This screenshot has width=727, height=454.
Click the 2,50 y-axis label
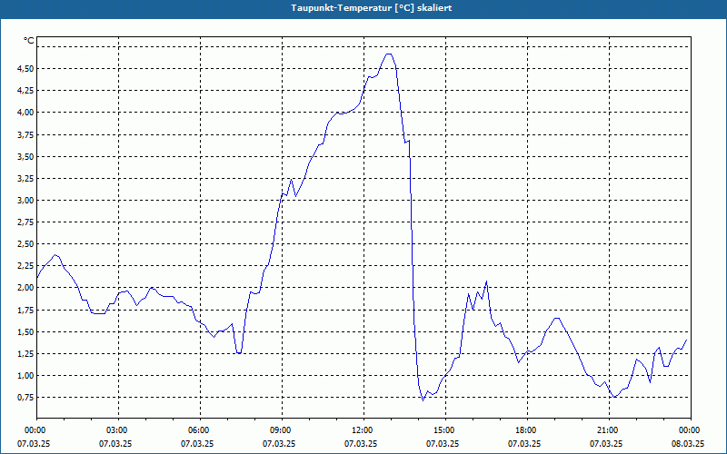point(25,243)
